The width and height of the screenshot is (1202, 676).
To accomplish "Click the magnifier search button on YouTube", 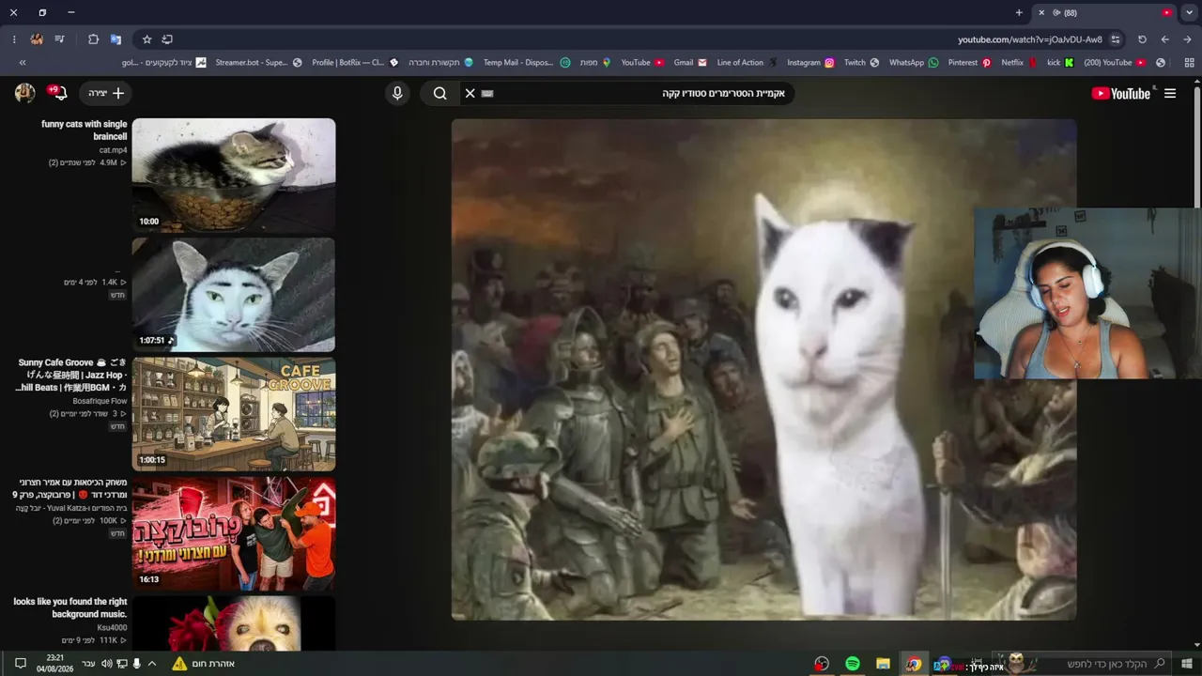I will click(x=439, y=93).
